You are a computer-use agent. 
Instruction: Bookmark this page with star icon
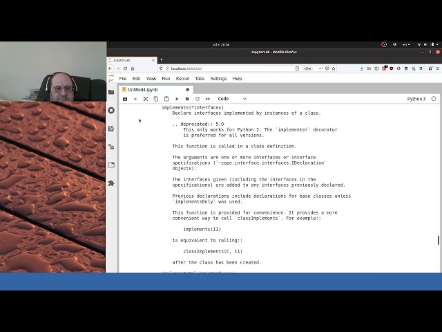(x=334, y=68)
